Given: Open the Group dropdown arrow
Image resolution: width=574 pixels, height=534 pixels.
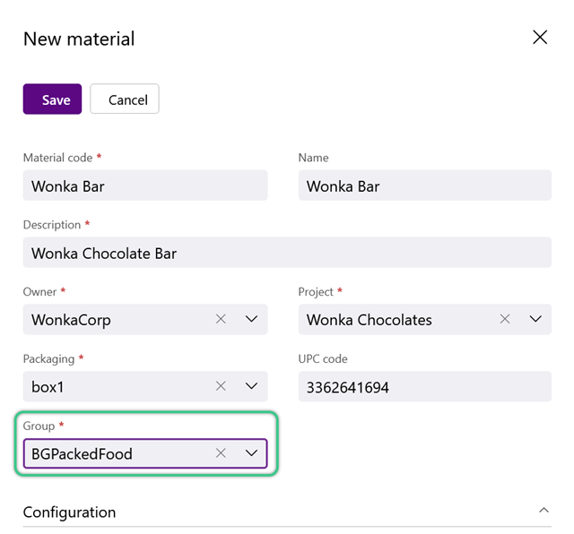Looking at the screenshot, I should [x=251, y=453].
